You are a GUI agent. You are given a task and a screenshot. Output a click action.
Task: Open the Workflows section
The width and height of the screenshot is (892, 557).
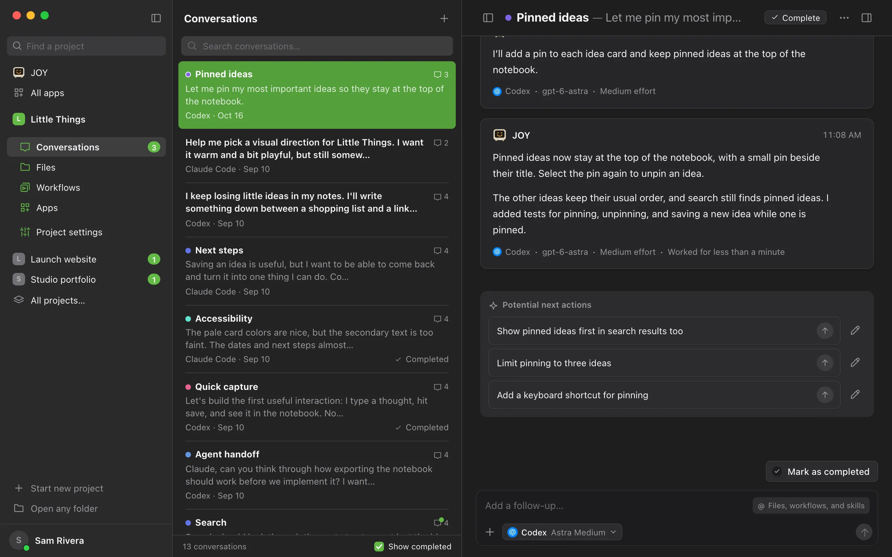click(x=86, y=188)
